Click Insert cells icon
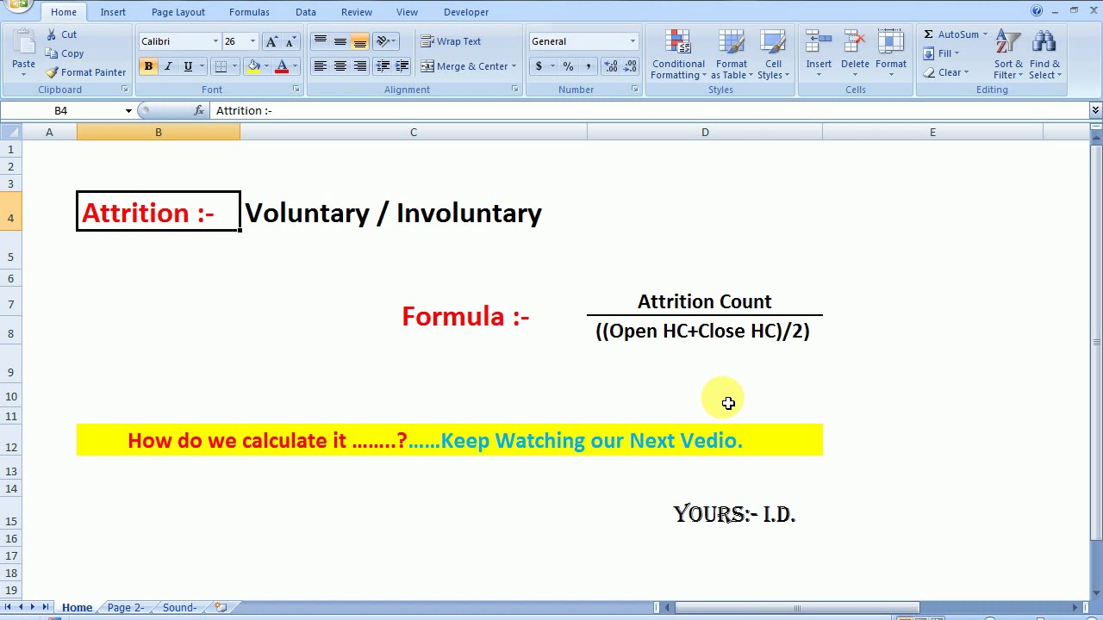This screenshot has width=1103, height=620. coord(819,43)
